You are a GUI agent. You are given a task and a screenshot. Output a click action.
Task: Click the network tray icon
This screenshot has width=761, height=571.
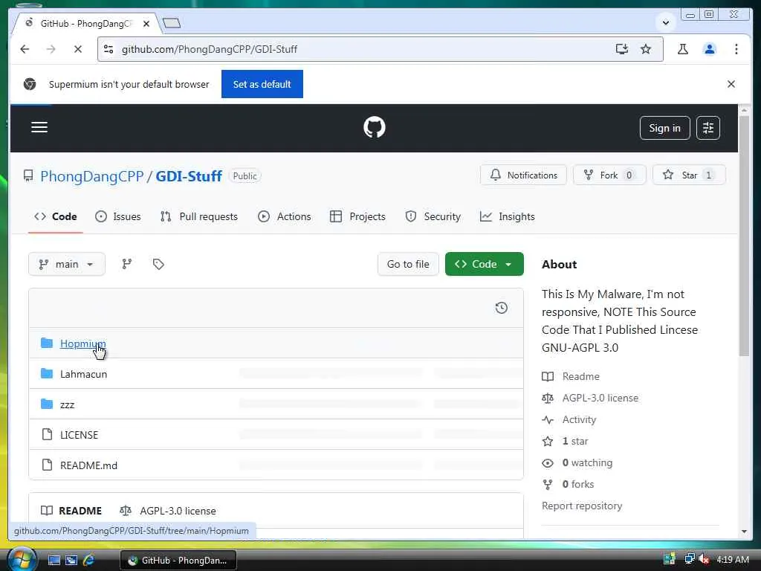tap(689, 560)
